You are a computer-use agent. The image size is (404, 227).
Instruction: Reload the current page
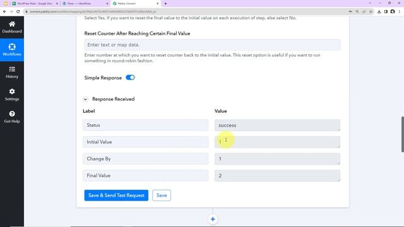(x=18, y=11)
